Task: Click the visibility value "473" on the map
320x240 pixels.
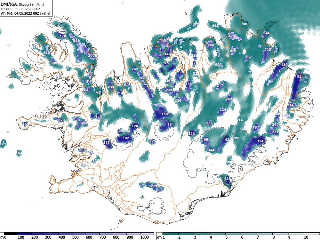Action: [232, 36]
